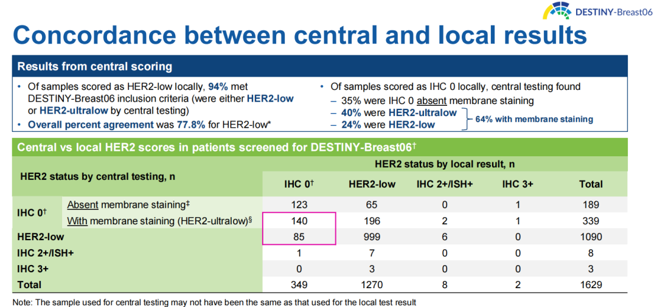Click the 'Total' column header
The width and height of the screenshot is (657, 307).
coord(591,184)
